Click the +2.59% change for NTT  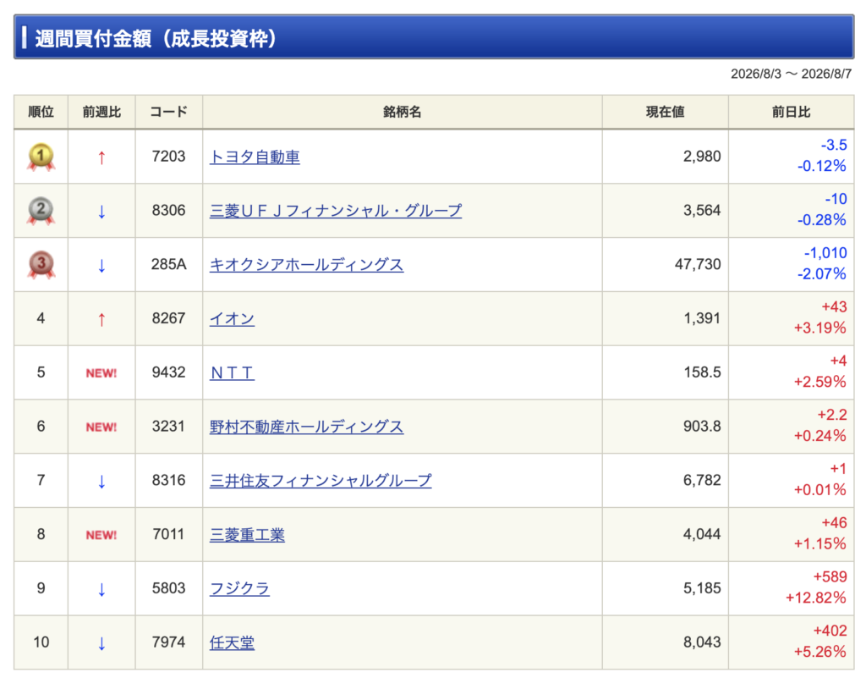pyautogui.click(x=820, y=382)
